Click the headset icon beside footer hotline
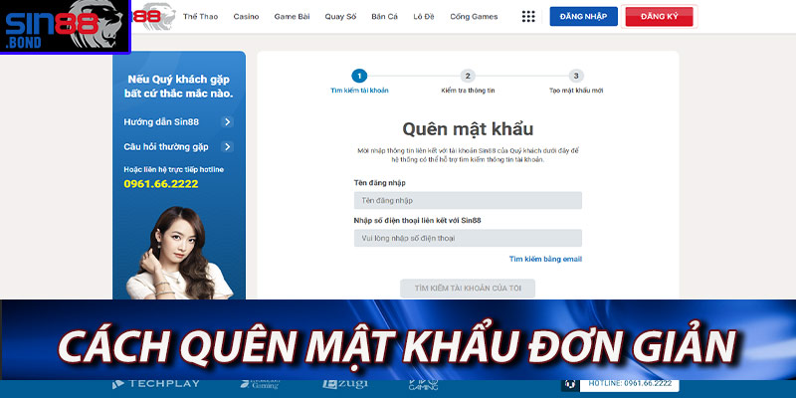The height and width of the screenshot is (398, 796). [569, 384]
